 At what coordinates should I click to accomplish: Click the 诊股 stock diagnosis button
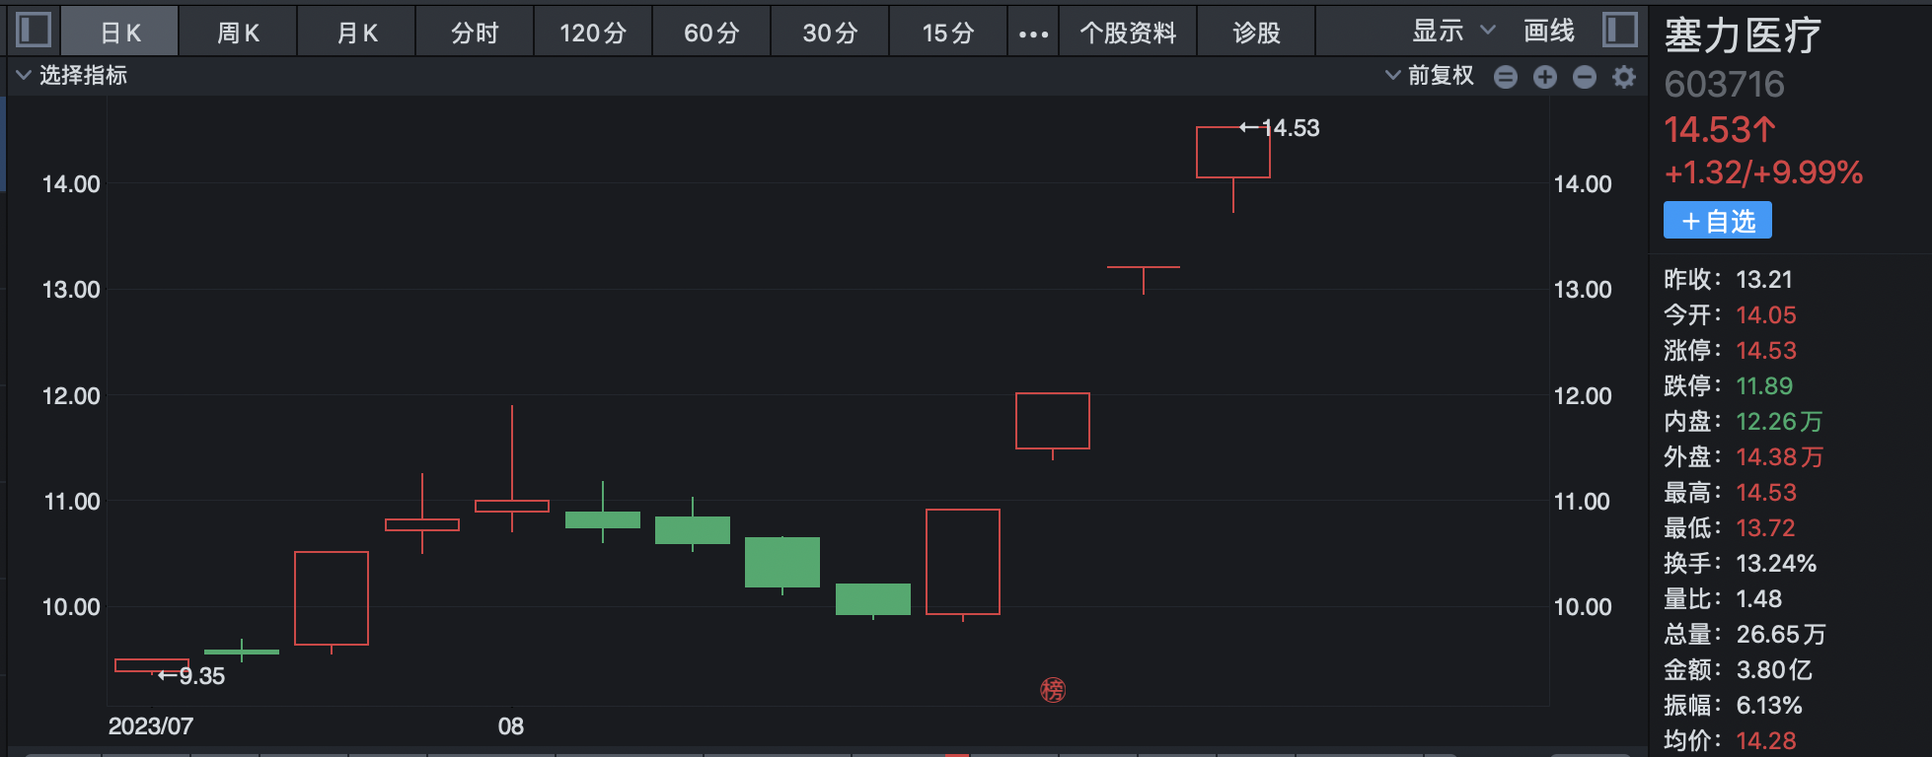(x=1256, y=34)
